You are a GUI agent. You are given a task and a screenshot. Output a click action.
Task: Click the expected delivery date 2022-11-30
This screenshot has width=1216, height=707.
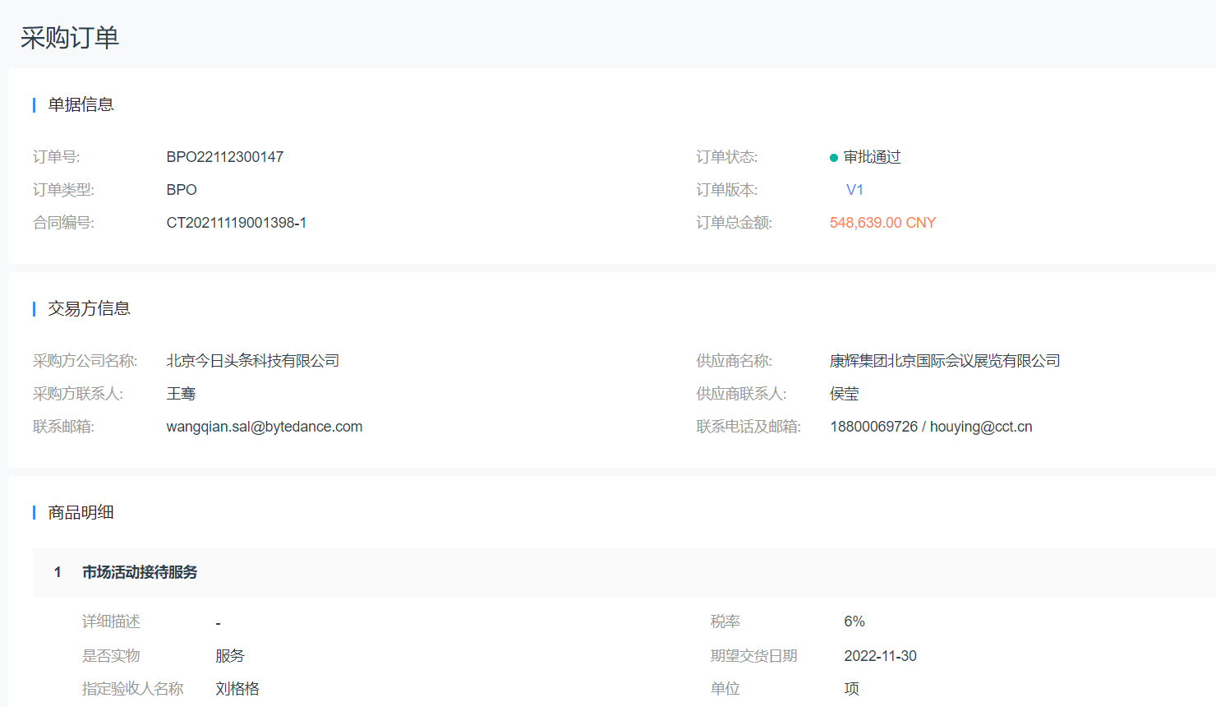coord(880,656)
